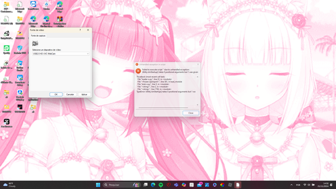Select the Spotify desktop shortcut

coord(6,50)
